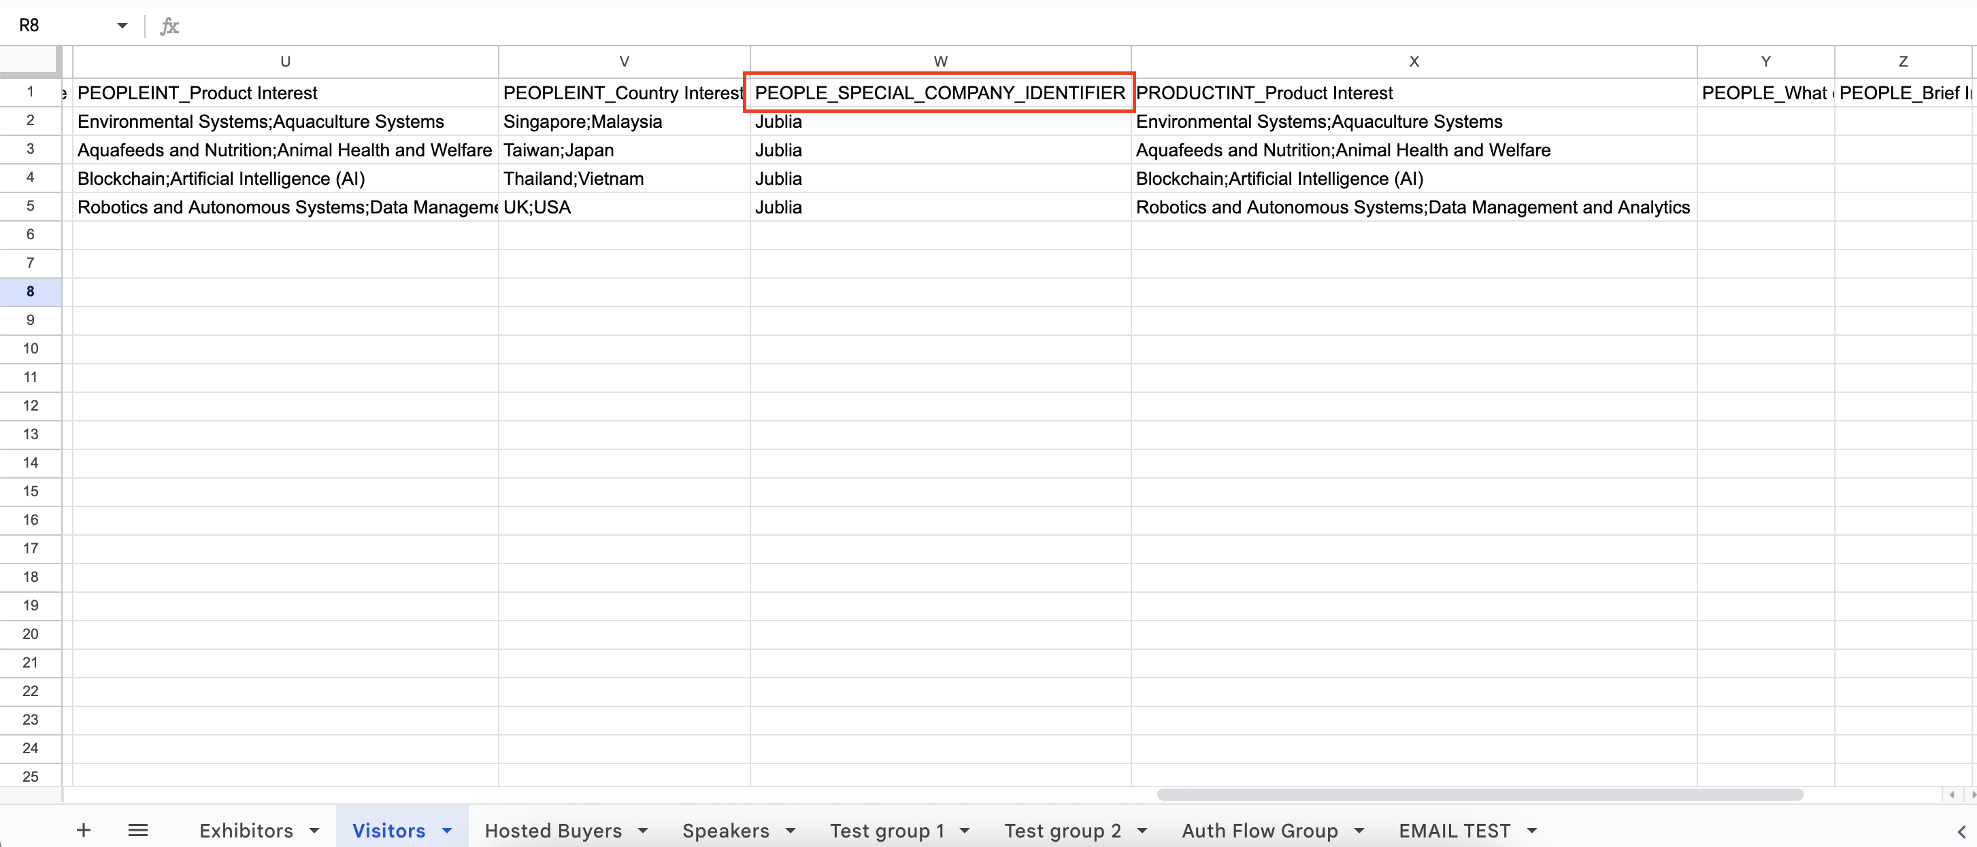
Task: Open Hosted Buyers tab dropdown arrow
Action: [643, 831]
